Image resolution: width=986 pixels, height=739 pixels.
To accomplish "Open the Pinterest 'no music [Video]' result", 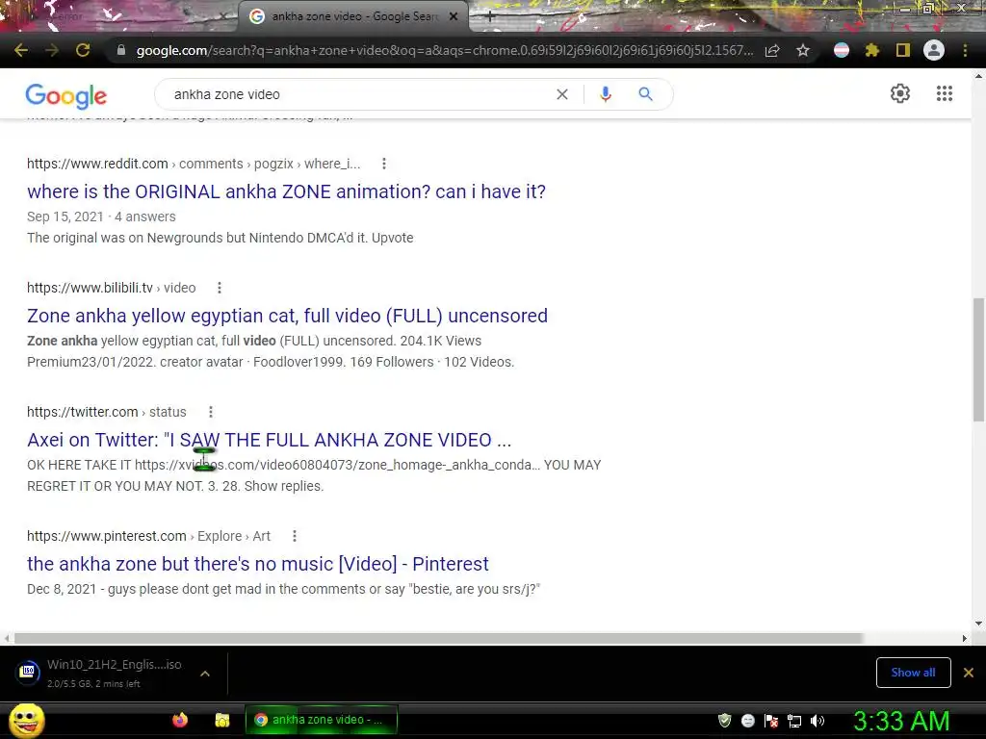I will coord(258,564).
